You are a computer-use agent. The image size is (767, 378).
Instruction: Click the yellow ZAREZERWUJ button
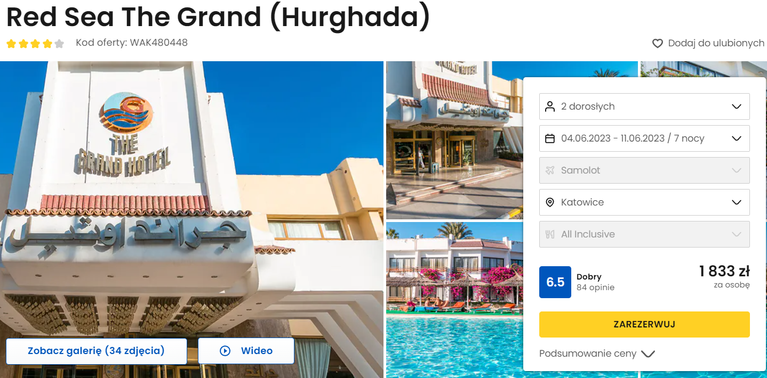[644, 324]
